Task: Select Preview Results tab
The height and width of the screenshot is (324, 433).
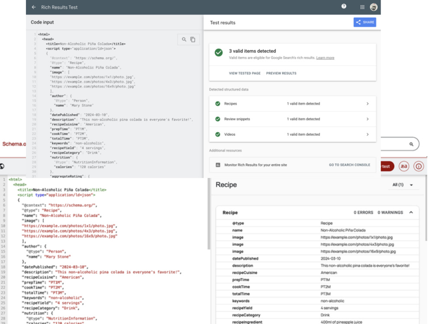Action: (281, 73)
